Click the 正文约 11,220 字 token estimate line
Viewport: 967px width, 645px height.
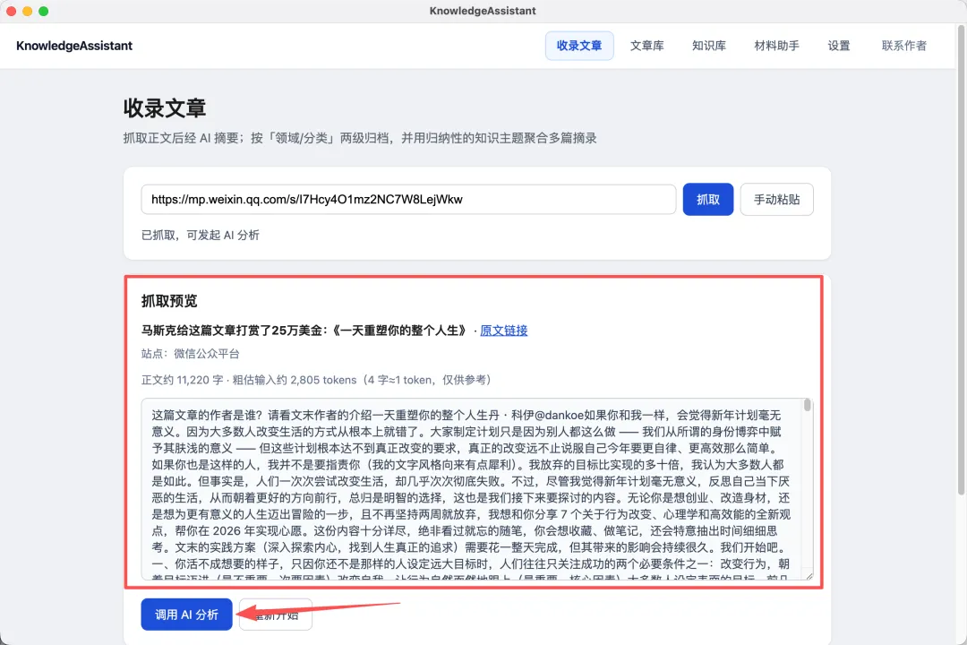click(318, 380)
